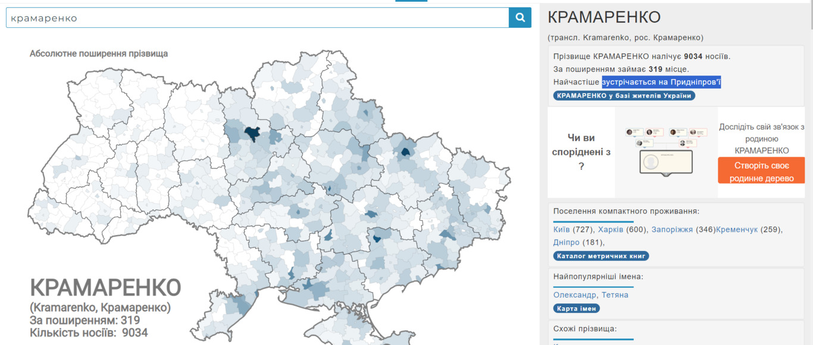The image size is (813, 345).
Task: Click the 'Чи ви споріднені з ?' ad text
Action: 581,152
